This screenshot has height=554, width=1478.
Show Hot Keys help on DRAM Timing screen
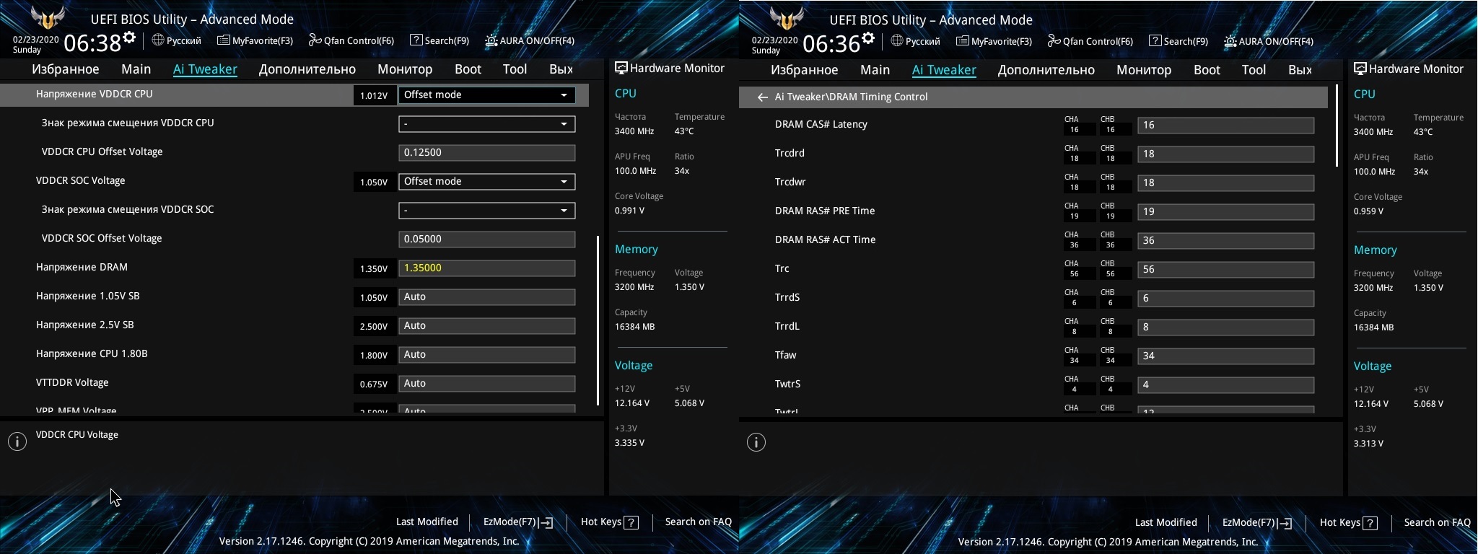tap(1349, 522)
